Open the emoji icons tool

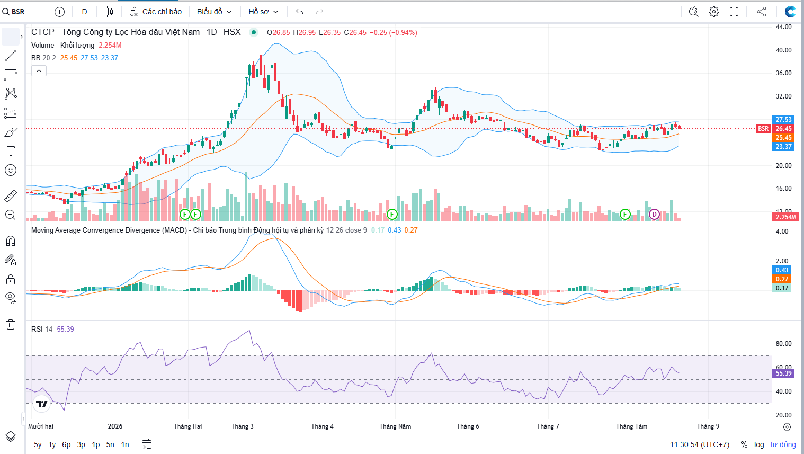click(x=11, y=170)
